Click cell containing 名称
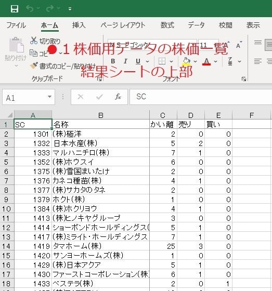The width and height of the screenshot is (272, 291). point(100,124)
